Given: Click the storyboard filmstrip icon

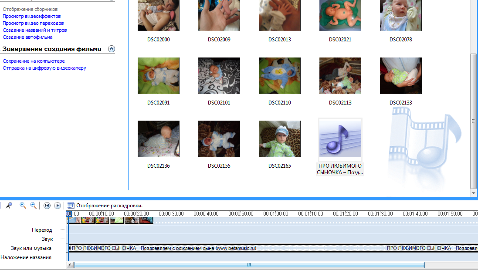Looking at the screenshot, I should [x=71, y=206].
